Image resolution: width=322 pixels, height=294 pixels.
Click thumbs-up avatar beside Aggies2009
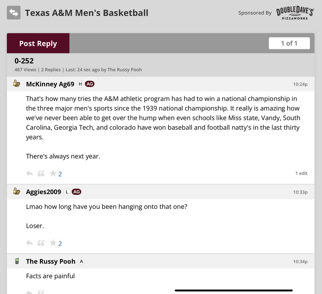[16, 191]
